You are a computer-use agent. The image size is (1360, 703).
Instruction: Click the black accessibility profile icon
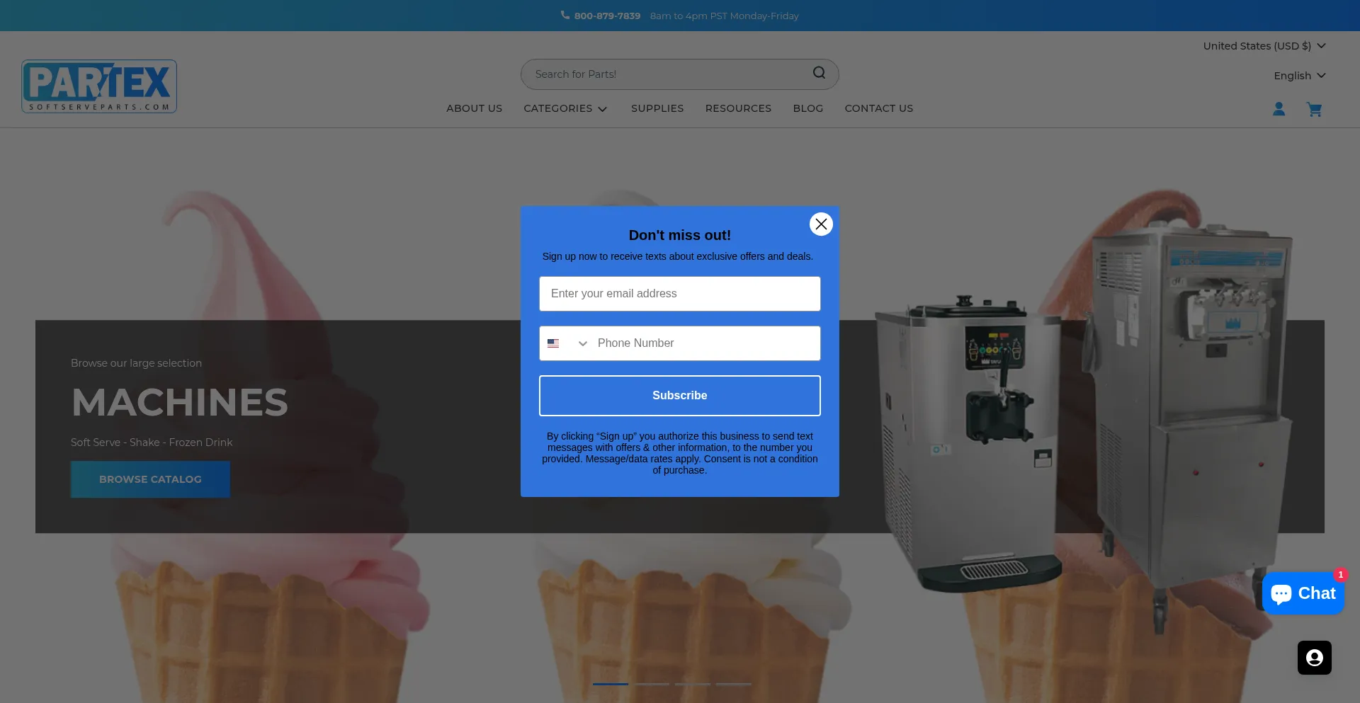click(1314, 658)
